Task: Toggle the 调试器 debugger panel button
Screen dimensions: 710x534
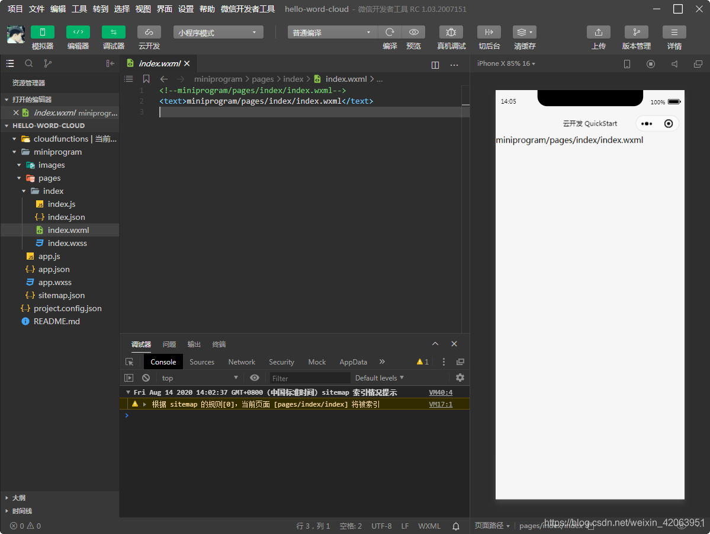Action: [x=114, y=32]
